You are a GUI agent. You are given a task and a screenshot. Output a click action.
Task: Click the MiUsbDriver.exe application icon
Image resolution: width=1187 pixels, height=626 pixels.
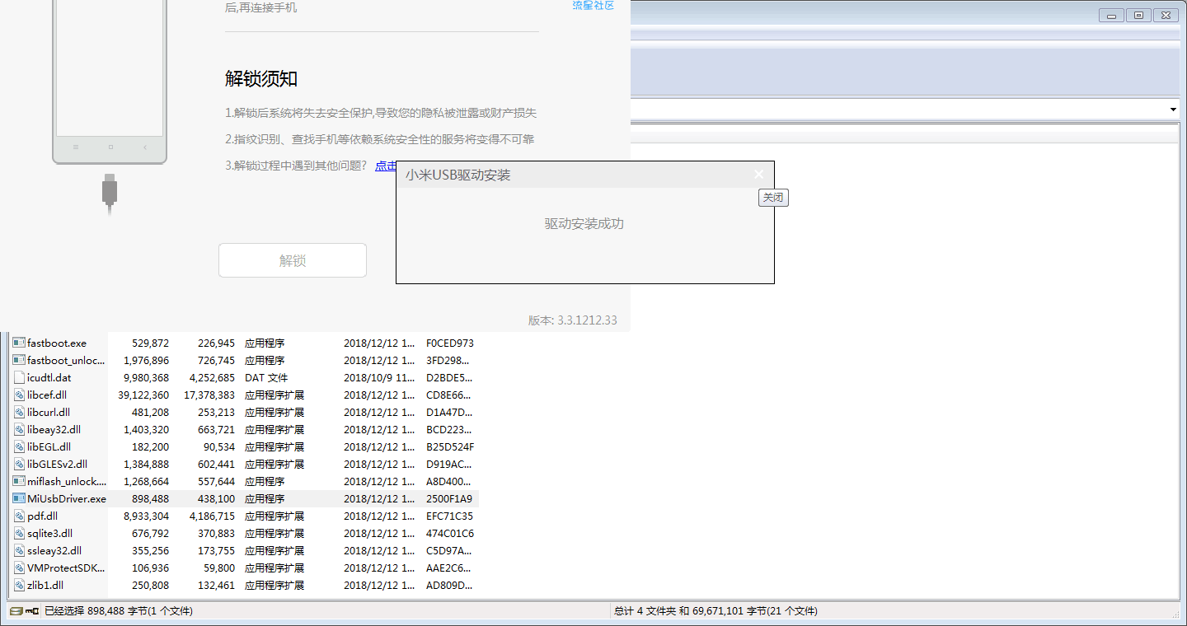pos(19,498)
